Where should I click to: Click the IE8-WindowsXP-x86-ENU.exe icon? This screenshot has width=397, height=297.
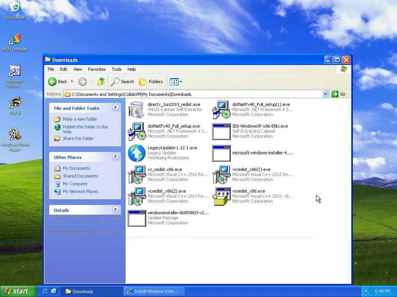[221, 131]
